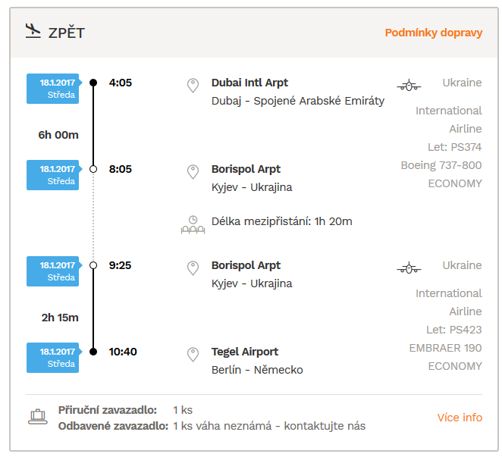Click the luggage icon beside Příruční zavazadlo
The height and width of the screenshot is (457, 502).
38,417
